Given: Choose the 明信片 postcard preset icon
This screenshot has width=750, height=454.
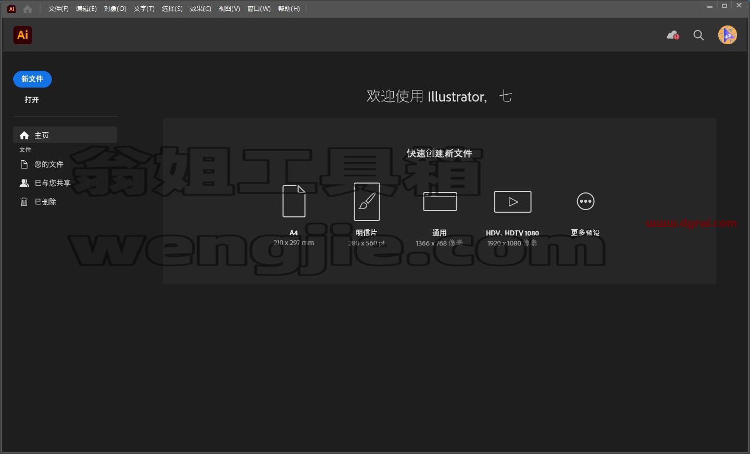Looking at the screenshot, I should (367, 201).
